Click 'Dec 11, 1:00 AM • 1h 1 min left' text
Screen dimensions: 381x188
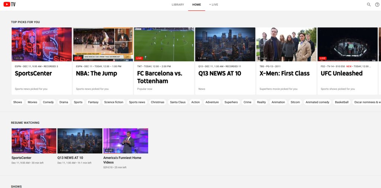coord(74,163)
